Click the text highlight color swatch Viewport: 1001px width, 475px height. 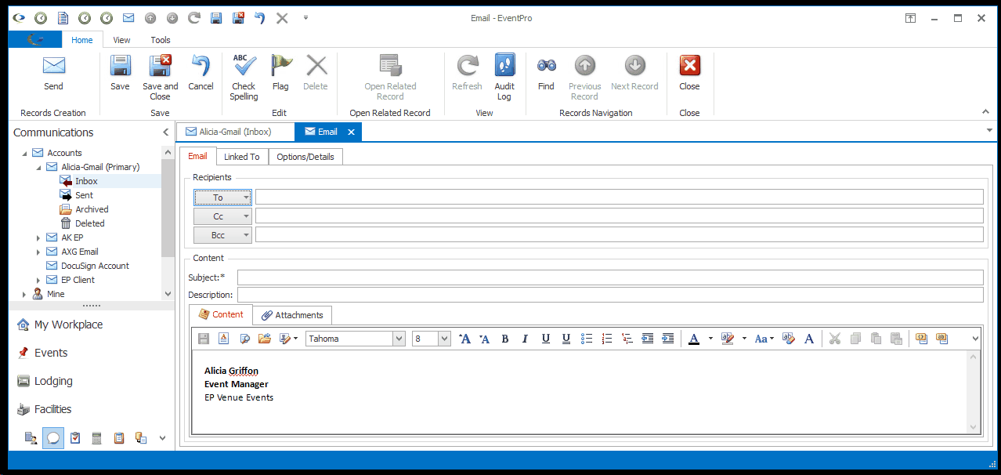pyautogui.click(x=728, y=339)
